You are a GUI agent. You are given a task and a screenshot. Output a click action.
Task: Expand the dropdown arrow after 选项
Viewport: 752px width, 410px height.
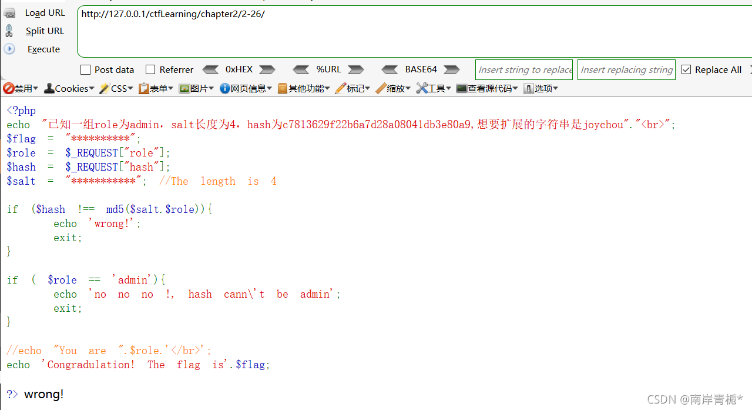tap(555, 89)
